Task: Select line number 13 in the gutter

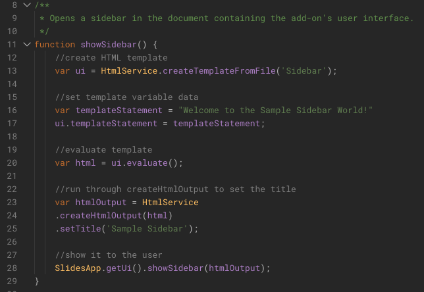Action: (12, 71)
